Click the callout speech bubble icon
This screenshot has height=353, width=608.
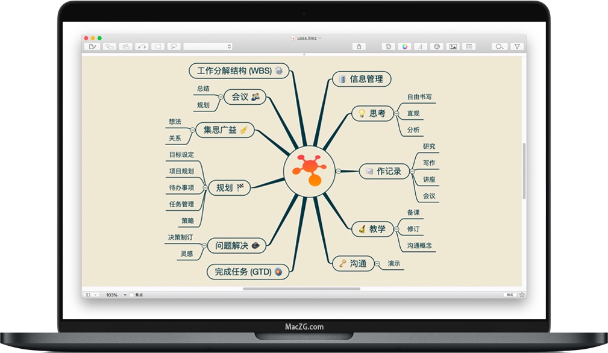pyautogui.click(x=174, y=46)
